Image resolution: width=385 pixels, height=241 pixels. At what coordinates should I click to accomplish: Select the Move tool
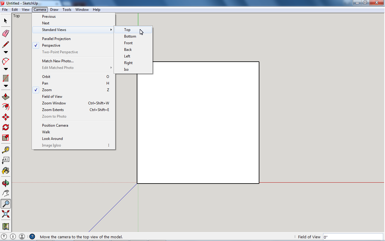click(x=5, y=117)
